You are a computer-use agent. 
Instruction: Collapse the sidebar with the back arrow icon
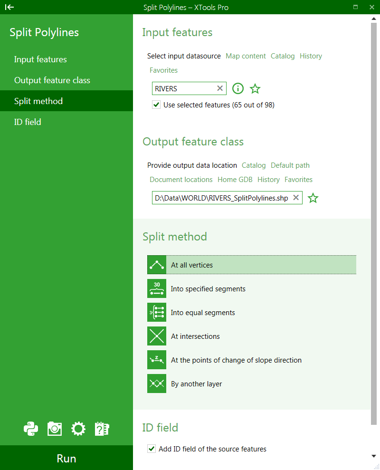[9, 7]
